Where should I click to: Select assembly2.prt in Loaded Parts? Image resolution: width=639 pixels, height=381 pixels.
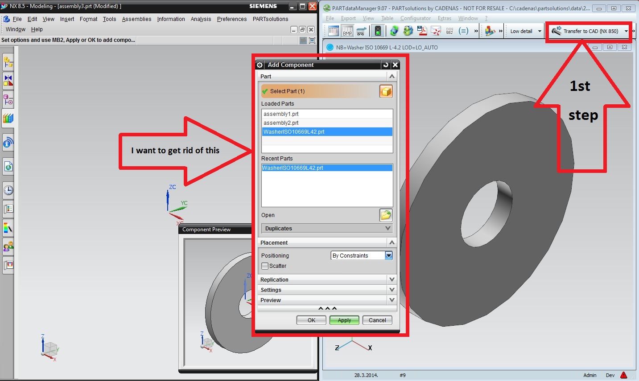point(327,123)
